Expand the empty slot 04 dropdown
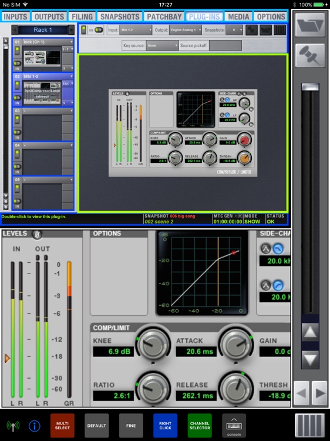This screenshot has height=441, width=330. [x=48, y=145]
